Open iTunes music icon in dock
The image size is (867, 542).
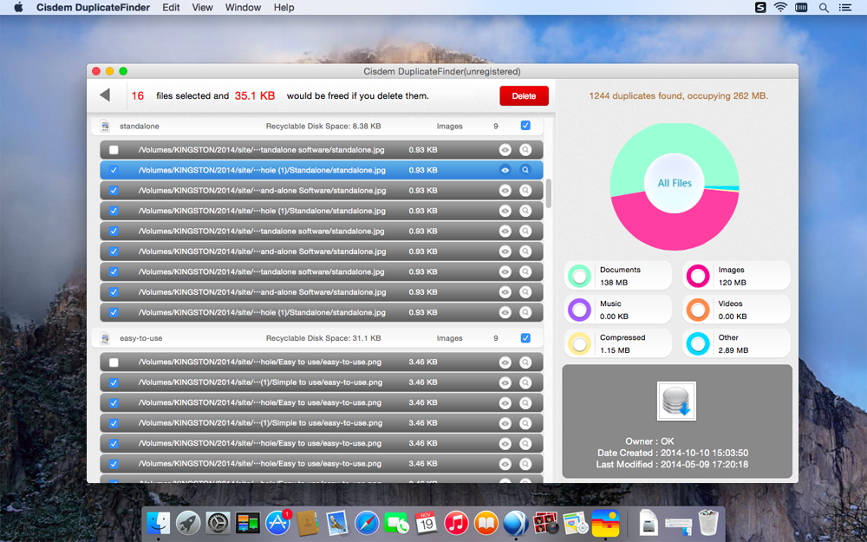point(456,522)
